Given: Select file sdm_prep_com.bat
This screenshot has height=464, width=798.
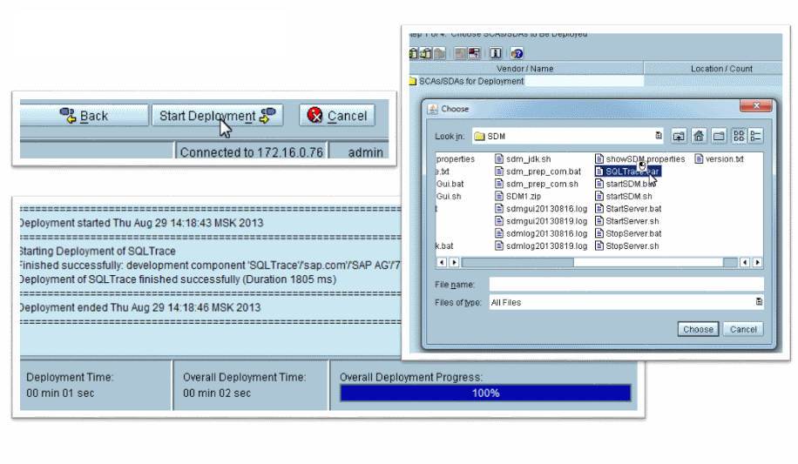Looking at the screenshot, I should [538, 171].
